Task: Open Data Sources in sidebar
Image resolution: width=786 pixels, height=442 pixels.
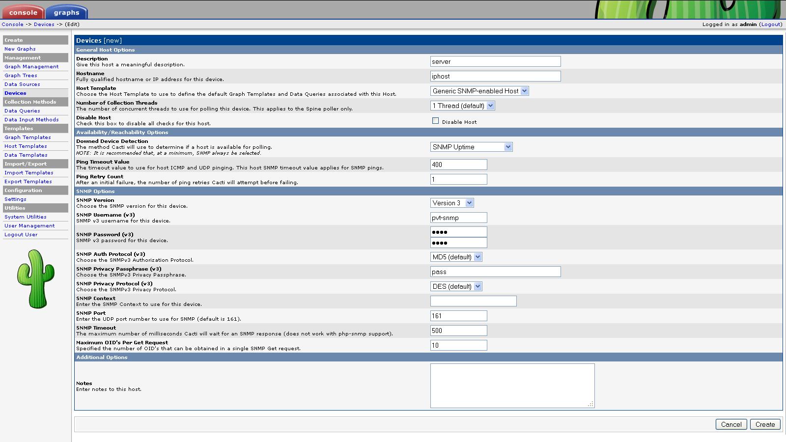Action: [x=22, y=84]
